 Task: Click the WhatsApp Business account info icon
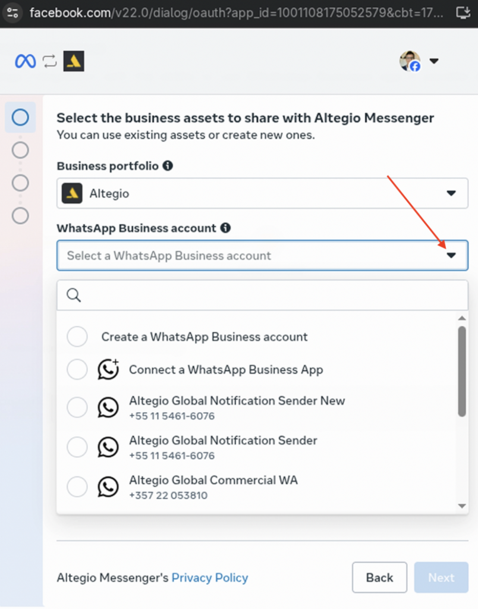225,228
